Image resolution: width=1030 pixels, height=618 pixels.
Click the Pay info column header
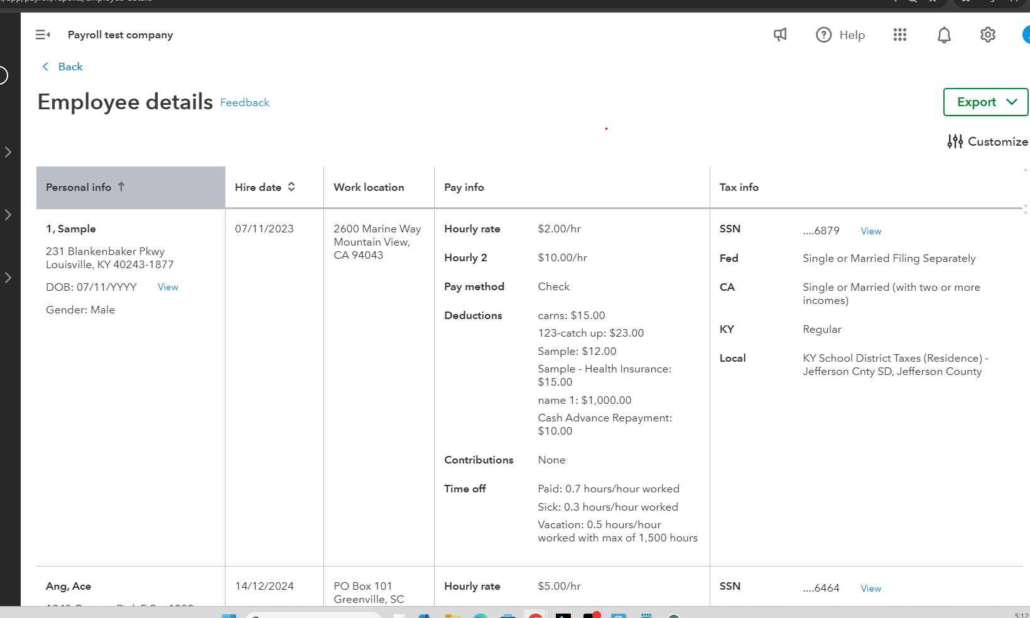coord(464,187)
